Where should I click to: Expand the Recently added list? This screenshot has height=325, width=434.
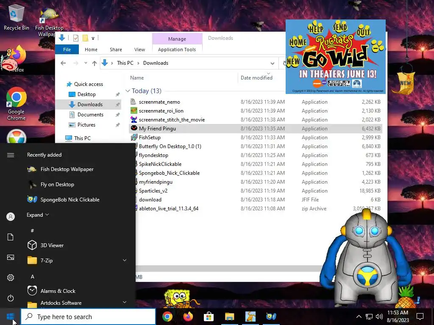point(38,215)
